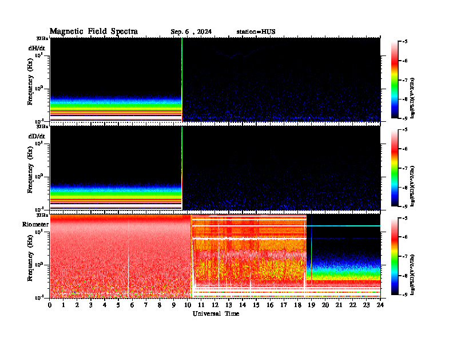Screen dimensions: 453x350
Task: Click hour label "12" on Universal Time axis
Action: click(x=215, y=305)
